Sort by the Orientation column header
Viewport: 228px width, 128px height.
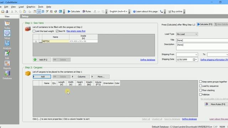click(x=108, y=83)
